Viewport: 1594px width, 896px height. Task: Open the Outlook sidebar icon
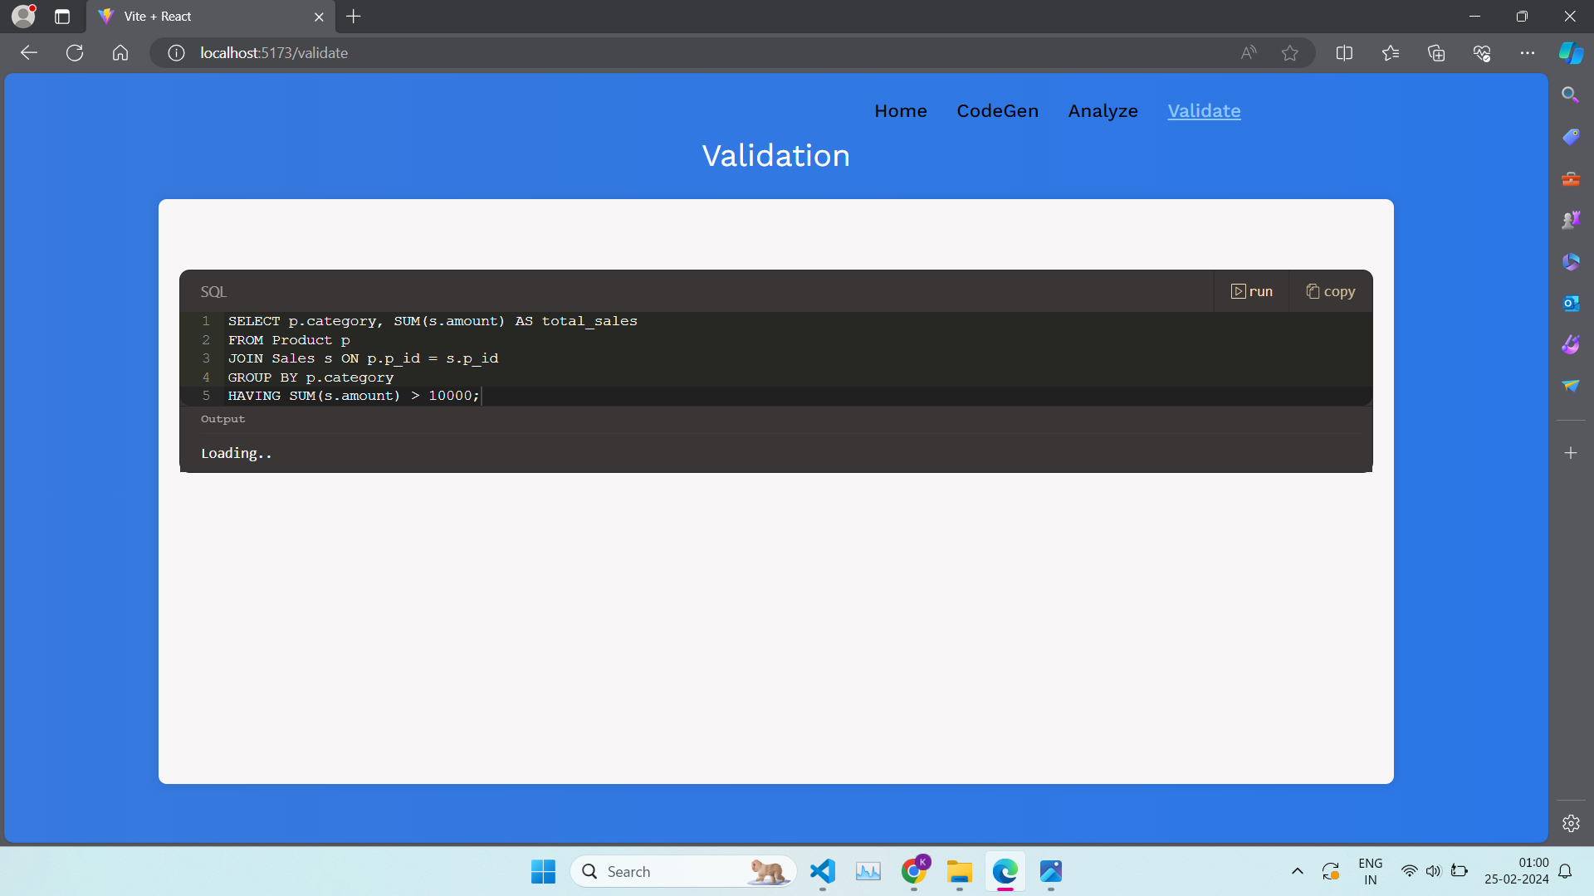[1570, 303]
